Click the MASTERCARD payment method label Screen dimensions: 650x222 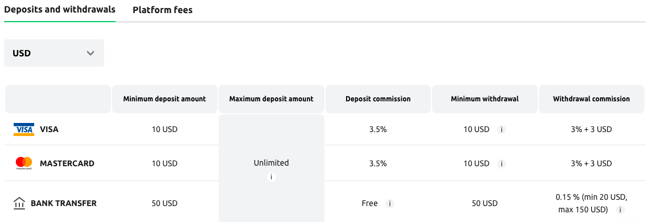point(67,163)
